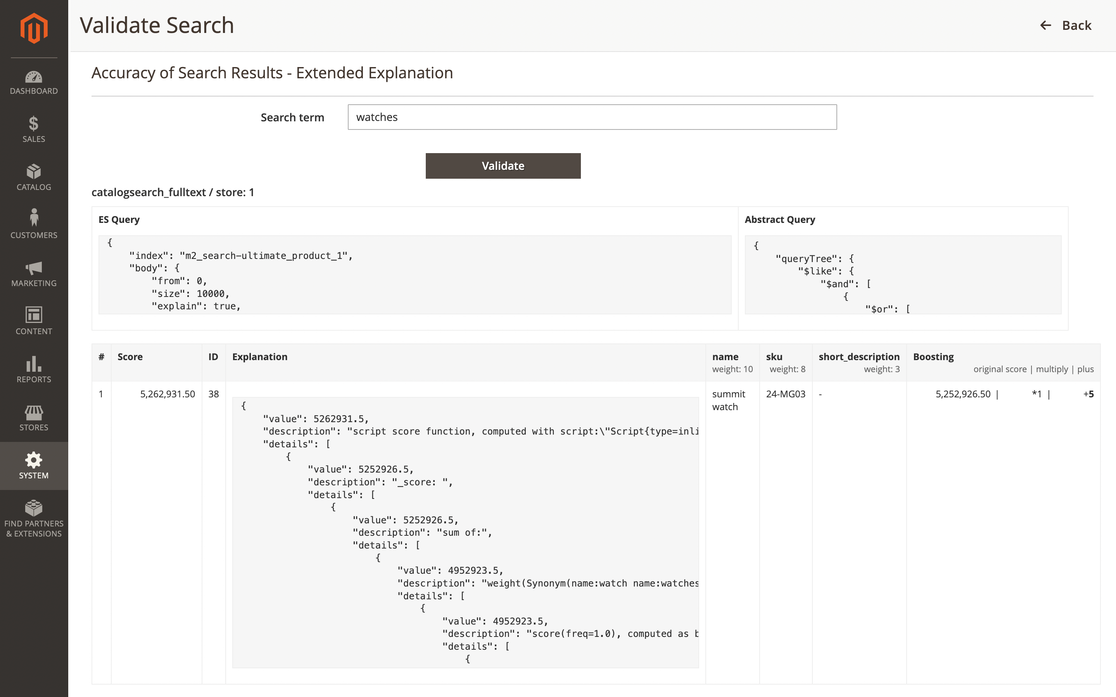Open Find Partners & Extensions icon
Viewport: 1116px width, 697px height.
click(x=34, y=507)
